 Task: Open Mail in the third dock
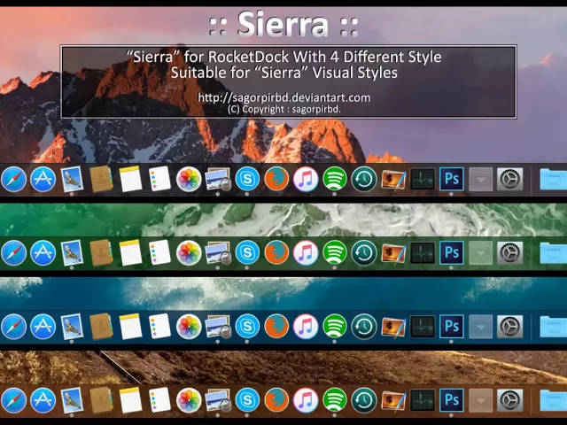[x=72, y=326]
